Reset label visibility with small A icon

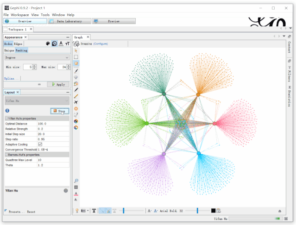tap(76, 200)
